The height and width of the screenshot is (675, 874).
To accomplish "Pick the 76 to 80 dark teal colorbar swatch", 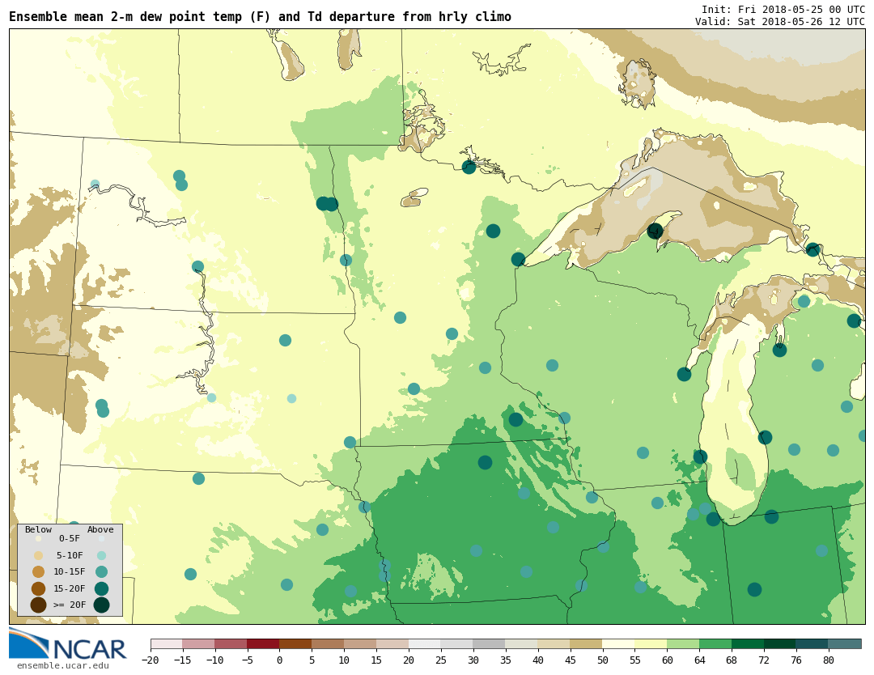I will coord(812,644).
